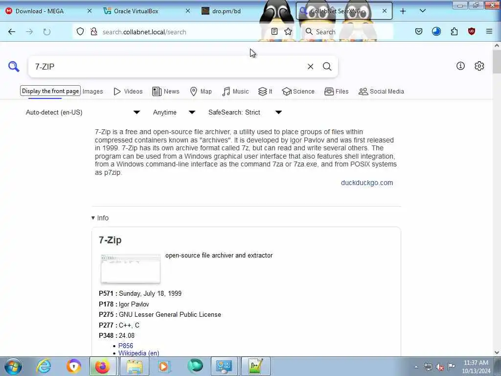501x376 pixels.
Task: Click the page vertical scrollbar thumb
Action: pyautogui.click(x=497, y=61)
